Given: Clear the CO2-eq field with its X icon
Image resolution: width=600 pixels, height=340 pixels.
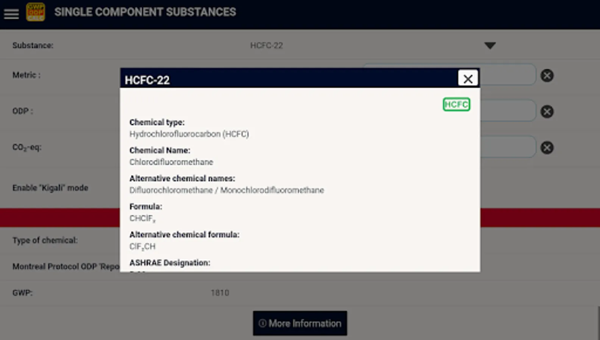Looking at the screenshot, I should point(547,148).
